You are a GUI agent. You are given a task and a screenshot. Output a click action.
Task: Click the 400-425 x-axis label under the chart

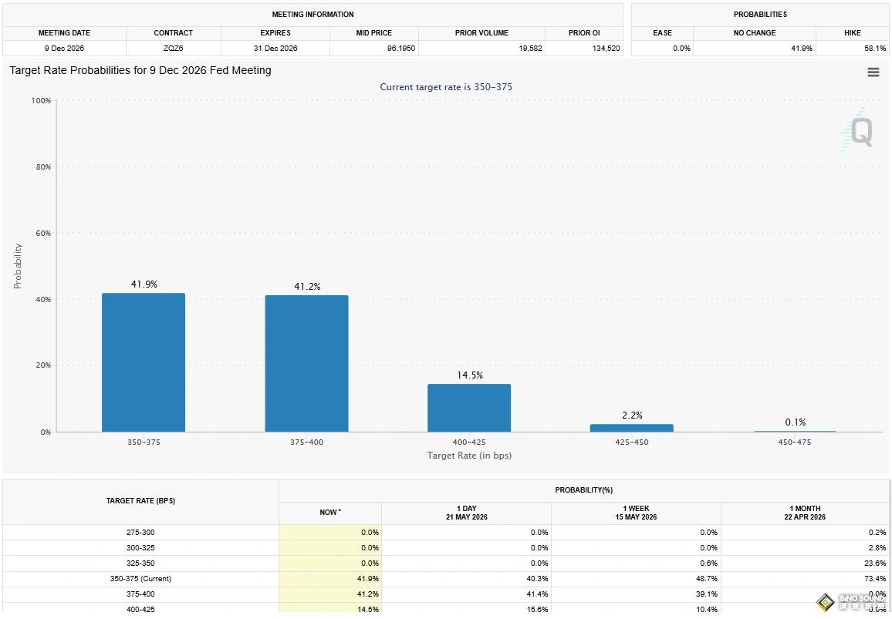click(x=469, y=442)
